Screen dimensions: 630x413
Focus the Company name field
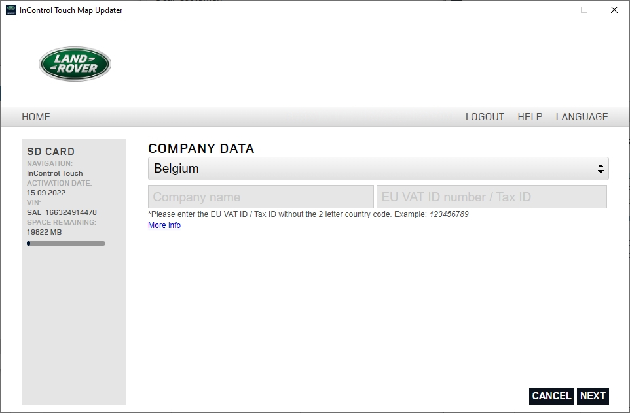pyautogui.click(x=261, y=197)
